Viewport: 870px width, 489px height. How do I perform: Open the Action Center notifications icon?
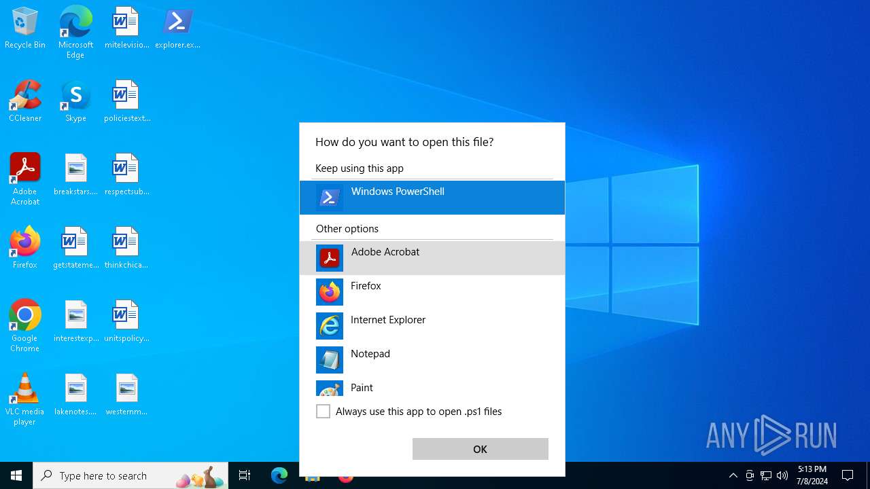[848, 475]
